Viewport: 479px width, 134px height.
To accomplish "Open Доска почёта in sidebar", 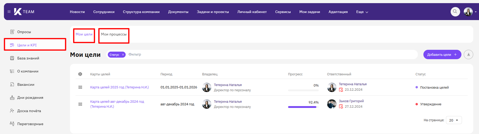I will [29, 111].
